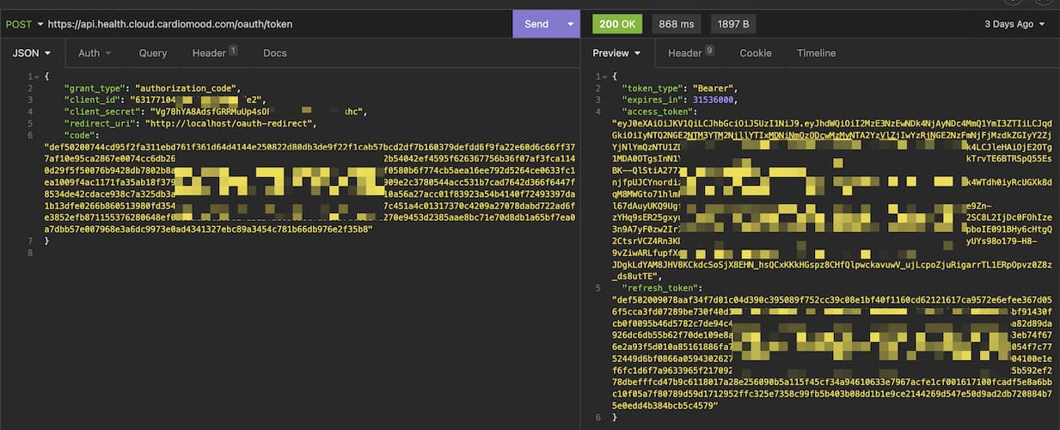Click the Send button
1060x430 pixels.
536,24
